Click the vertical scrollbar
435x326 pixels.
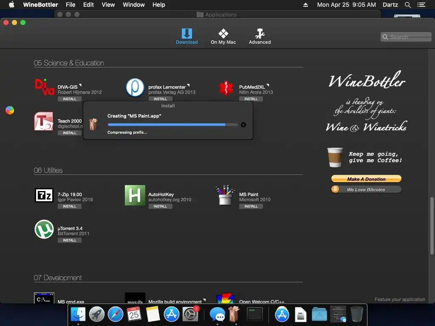(x=432, y=225)
